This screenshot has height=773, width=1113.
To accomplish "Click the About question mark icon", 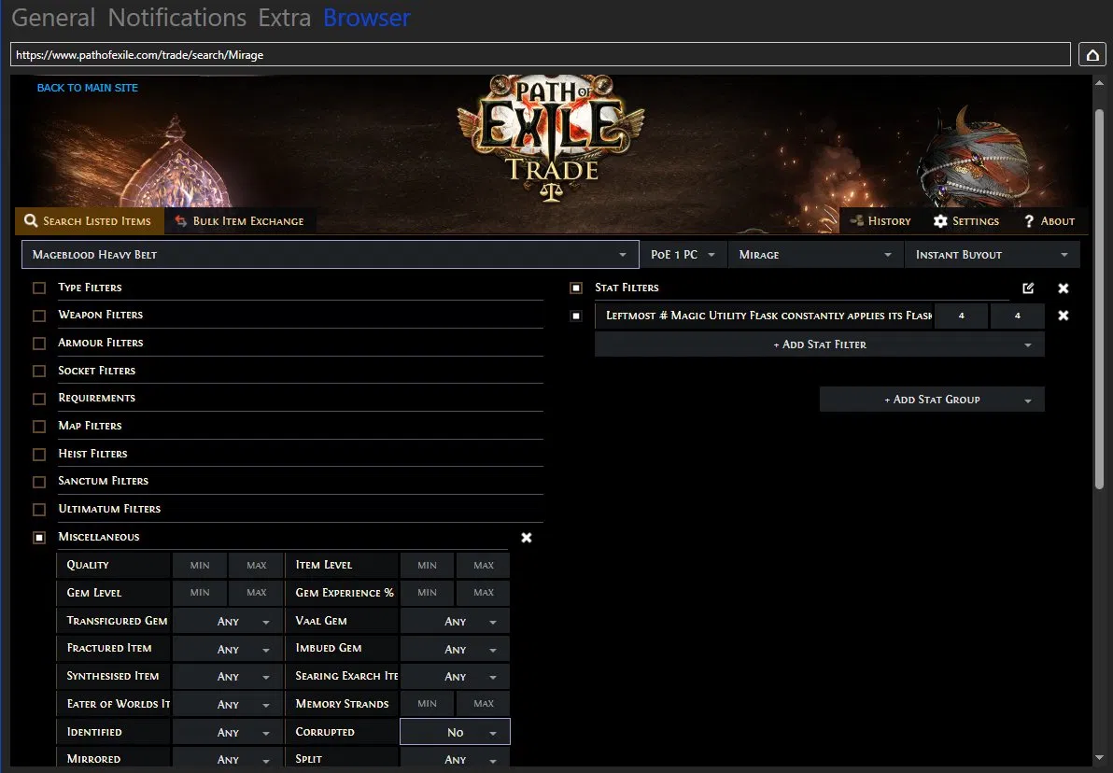I will point(1029,221).
